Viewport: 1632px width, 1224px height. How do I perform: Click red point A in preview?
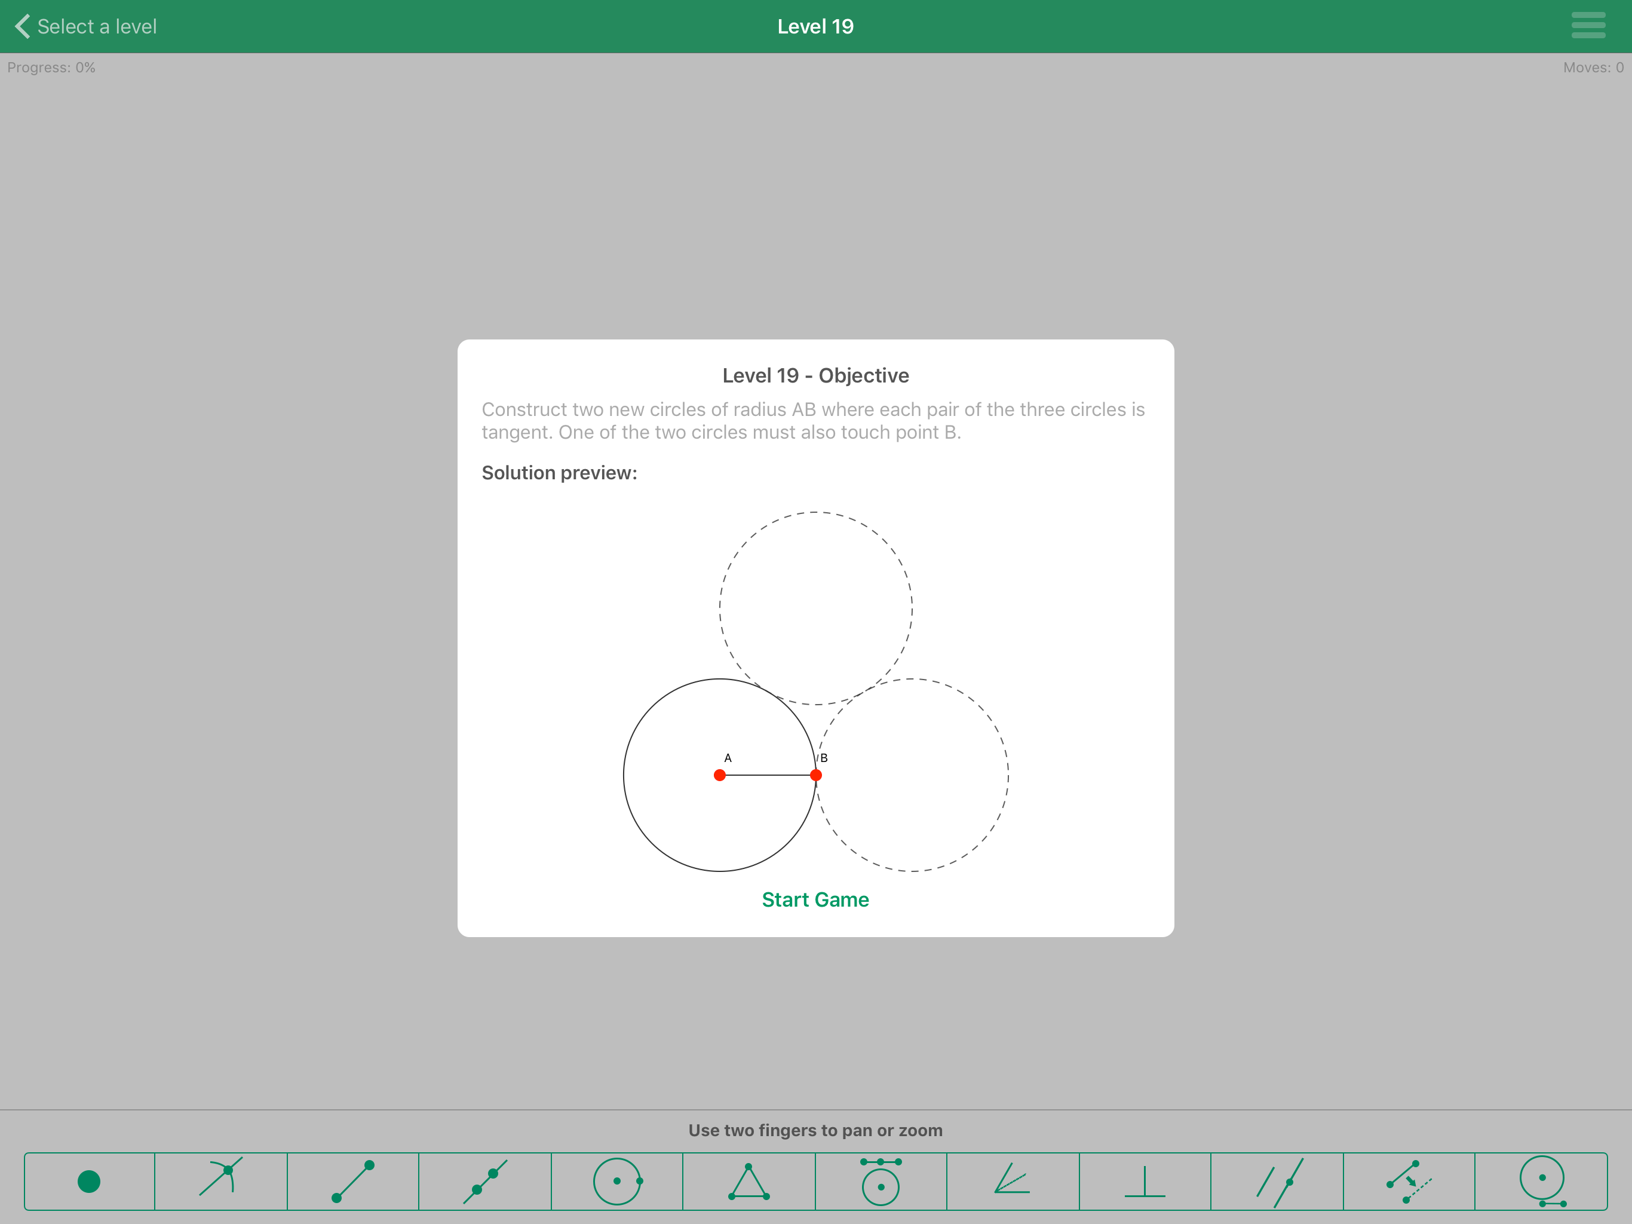[719, 775]
